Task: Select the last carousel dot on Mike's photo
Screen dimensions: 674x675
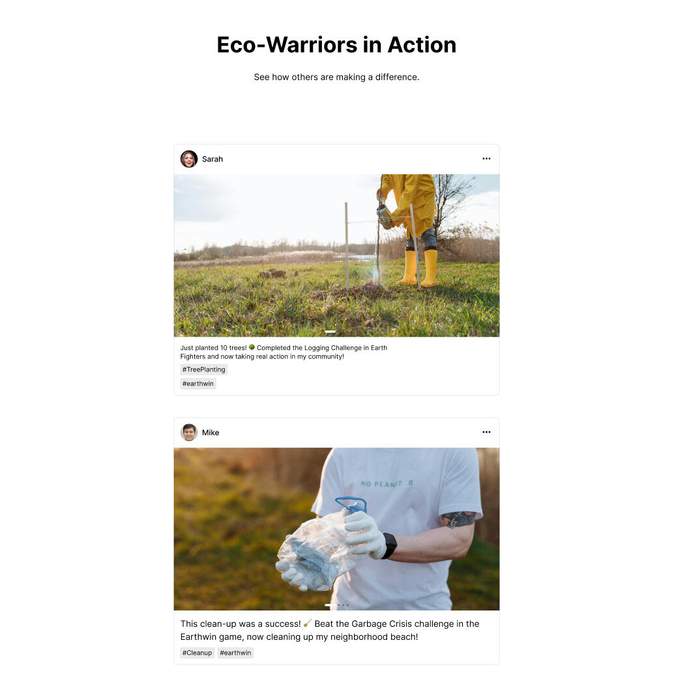Action: click(x=347, y=605)
